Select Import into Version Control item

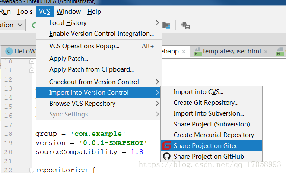point(99,93)
